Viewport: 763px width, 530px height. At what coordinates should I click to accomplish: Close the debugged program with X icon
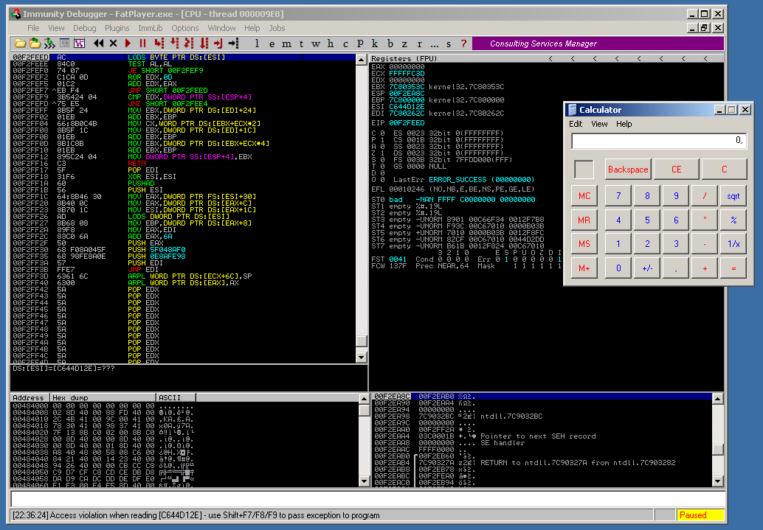(114, 43)
